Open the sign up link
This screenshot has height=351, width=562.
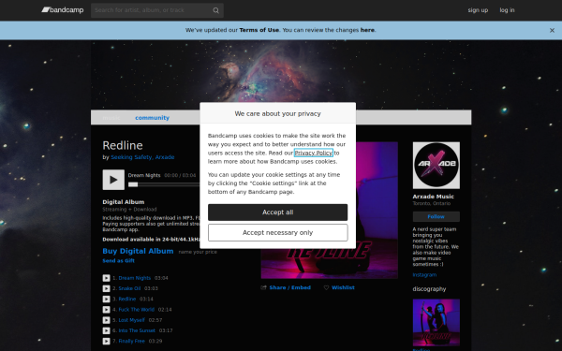pyautogui.click(x=478, y=10)
